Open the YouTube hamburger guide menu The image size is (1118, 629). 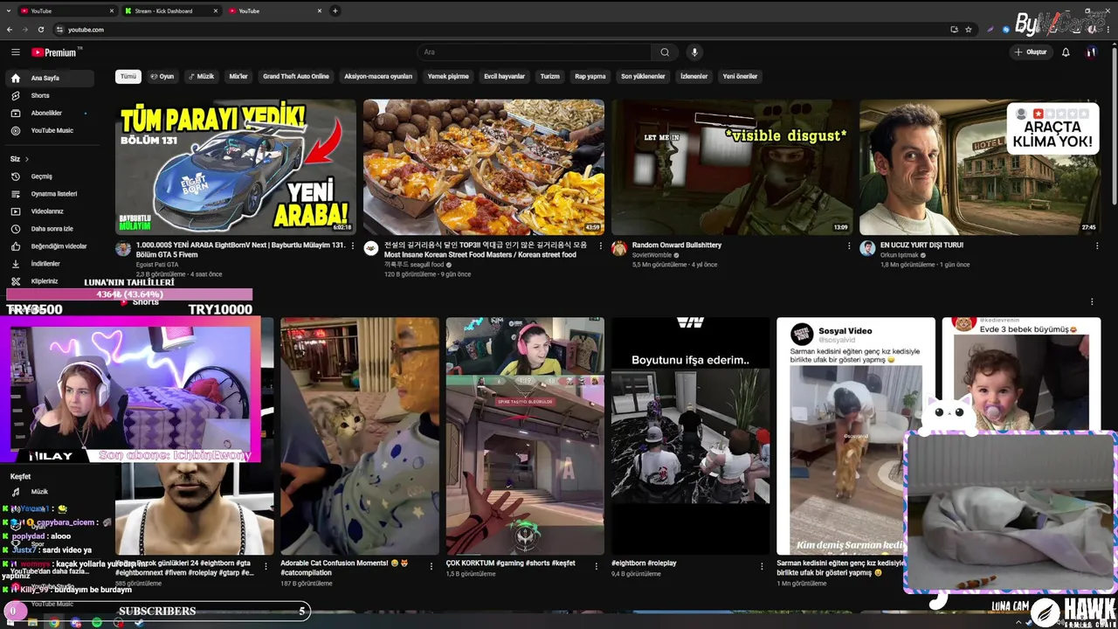(x=15, y=52)
